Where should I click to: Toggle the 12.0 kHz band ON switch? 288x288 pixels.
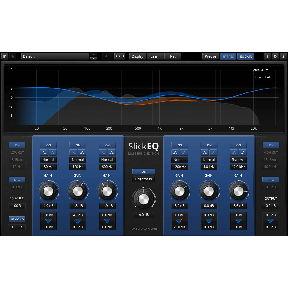(x=238, y=145)
